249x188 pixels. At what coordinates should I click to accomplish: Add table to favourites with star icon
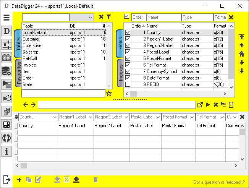pos(109,93)
